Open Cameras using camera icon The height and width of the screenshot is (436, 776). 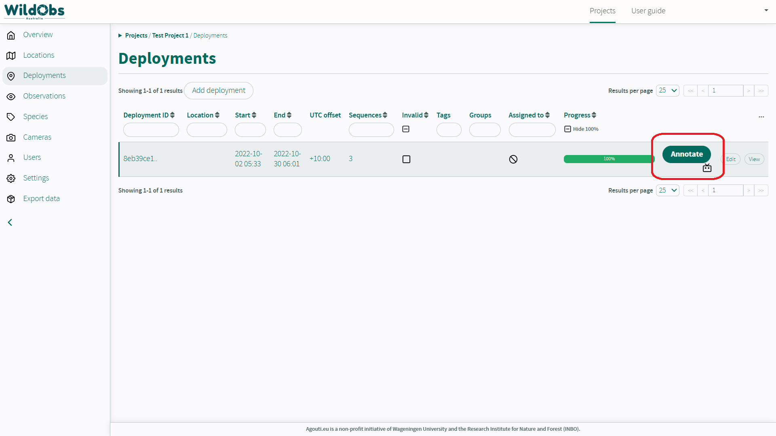click(11, 138)
